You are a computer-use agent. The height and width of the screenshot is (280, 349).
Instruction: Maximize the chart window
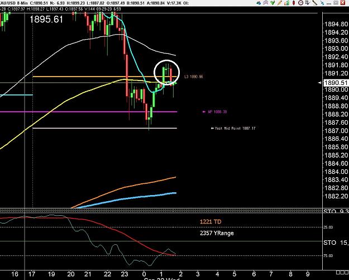click(x=336, y=3)
